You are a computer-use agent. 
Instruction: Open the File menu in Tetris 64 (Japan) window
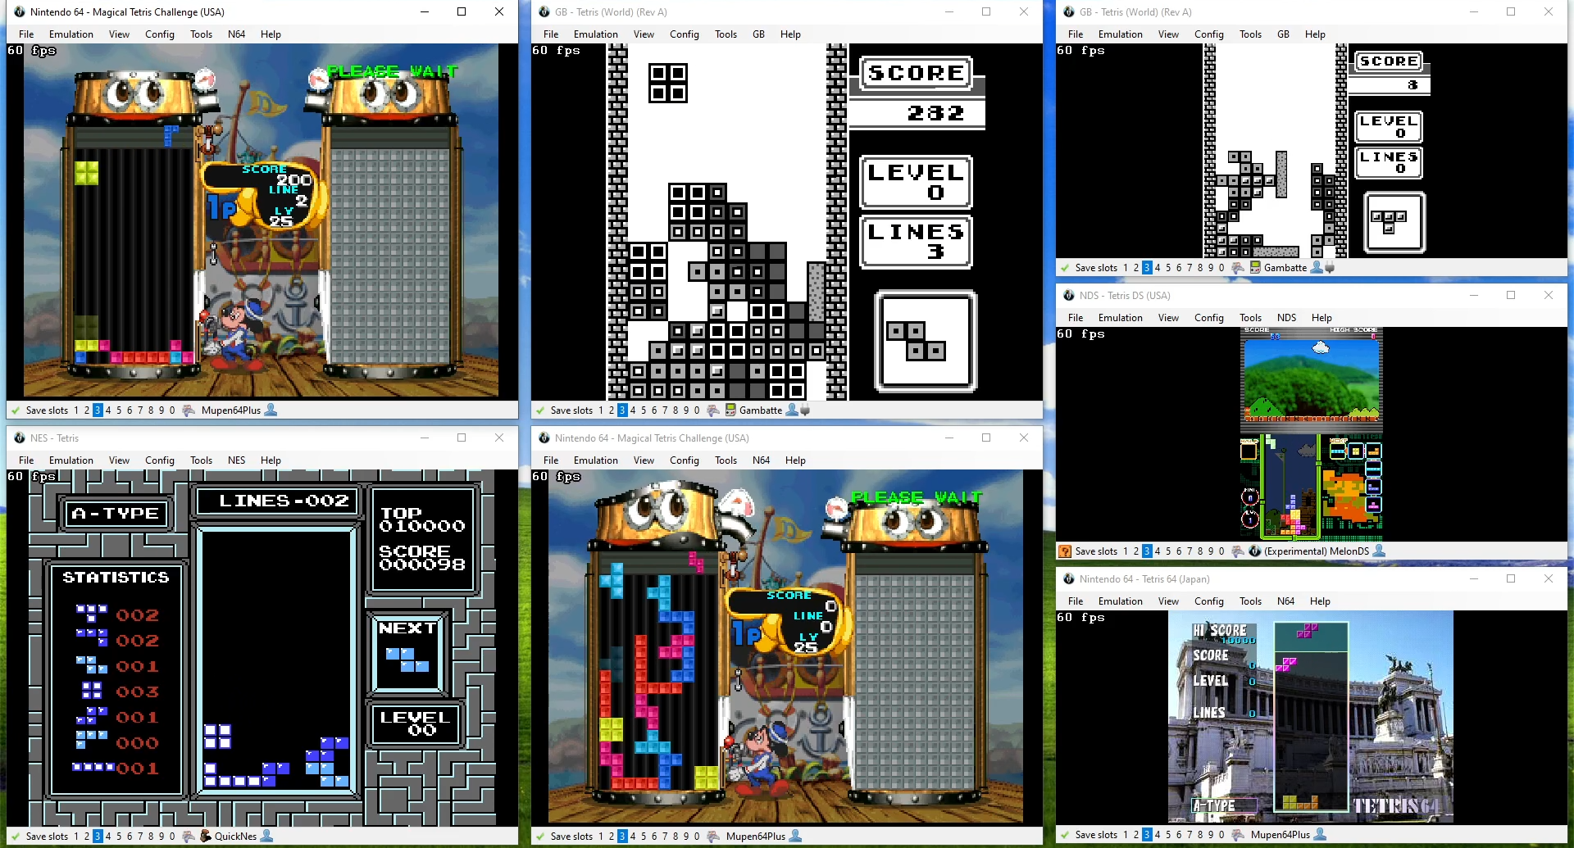point(1076,601)
